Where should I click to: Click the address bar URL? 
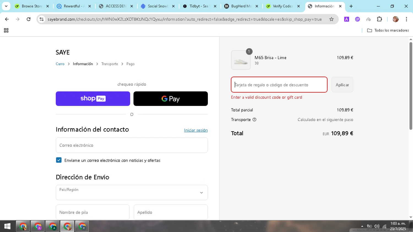[x=184, y=19]
